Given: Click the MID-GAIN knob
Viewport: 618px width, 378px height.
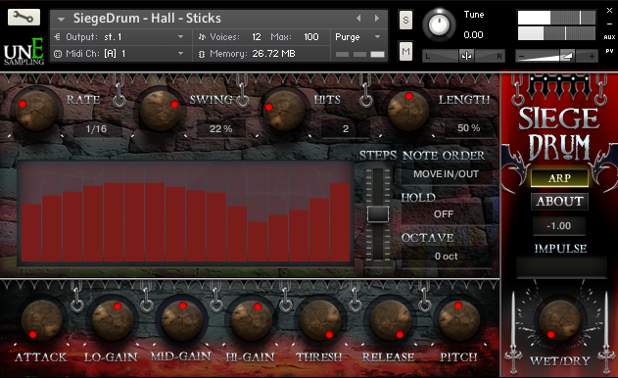Looking at the screenshot, I should [x=182, y=319].
